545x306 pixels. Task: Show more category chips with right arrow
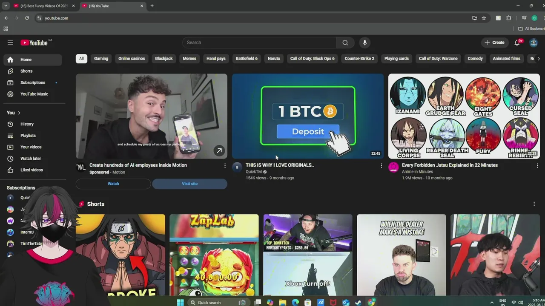pyautogui.click(x=538, y=59)
